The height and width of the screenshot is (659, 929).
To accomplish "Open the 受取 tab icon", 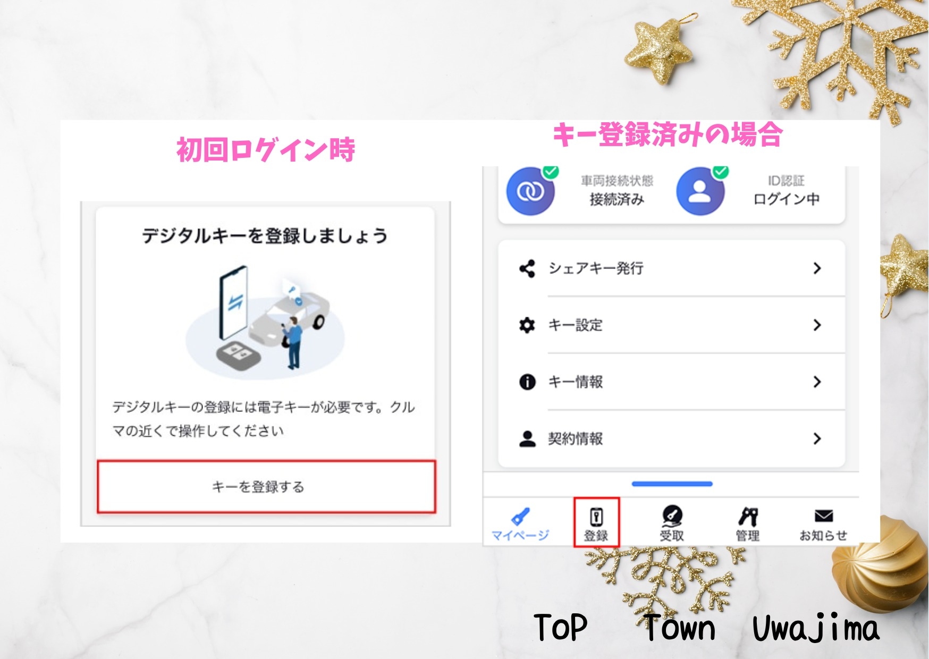I will 672,516.
